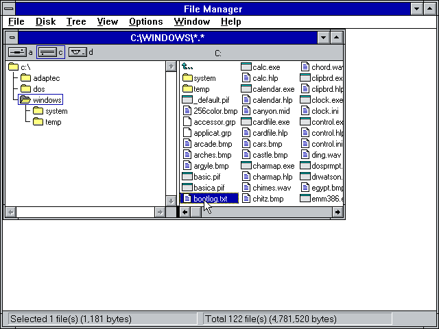The image size is (439, 329).
Task: Switch to drive C icon
Action: (47, 52)
